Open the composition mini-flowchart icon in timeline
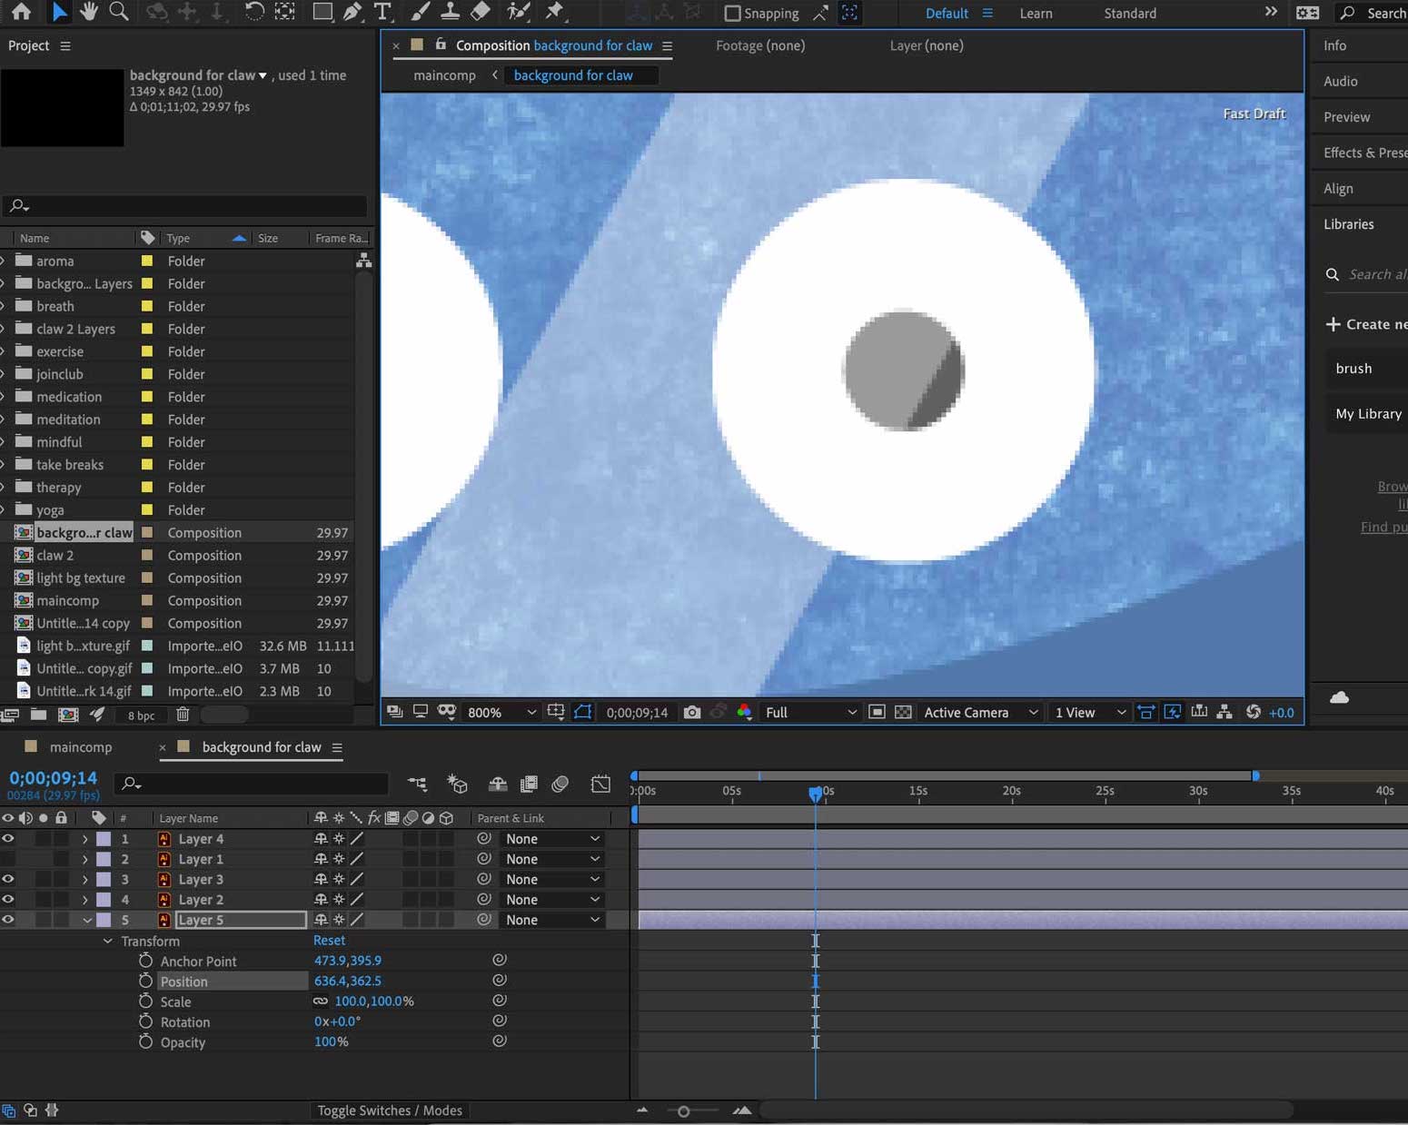 click(x=417, y=784)
